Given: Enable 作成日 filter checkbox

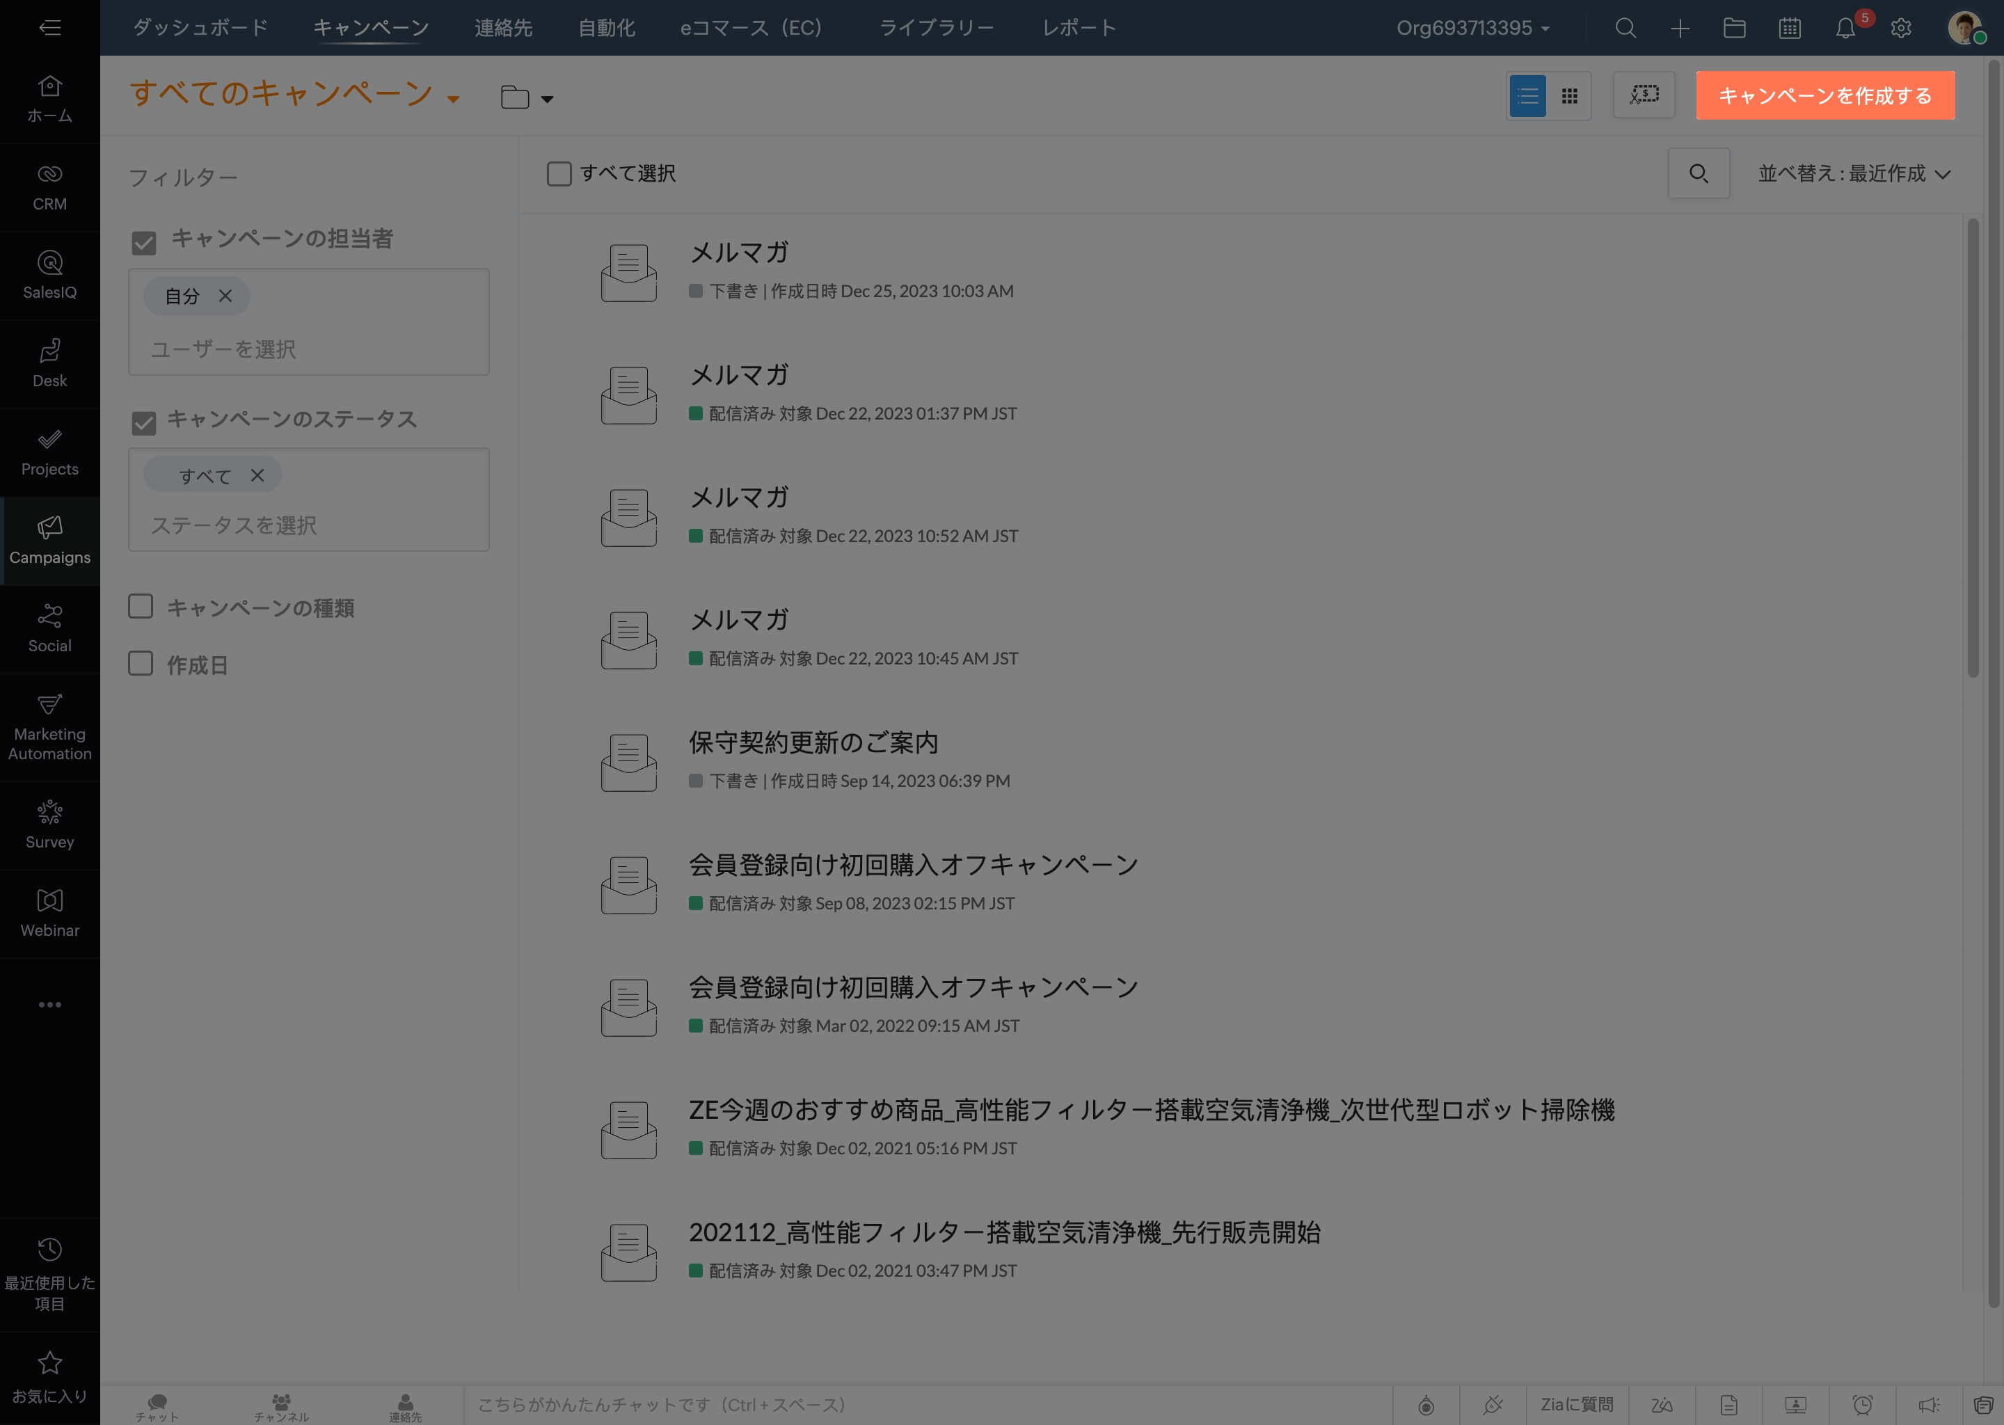Looking at the screenshot, I should [x=142, y=664].
